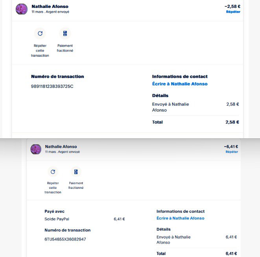Click the −2,58 € amount in the header
Viewport: 260px width, 257px height.
(x=232, y=6)
